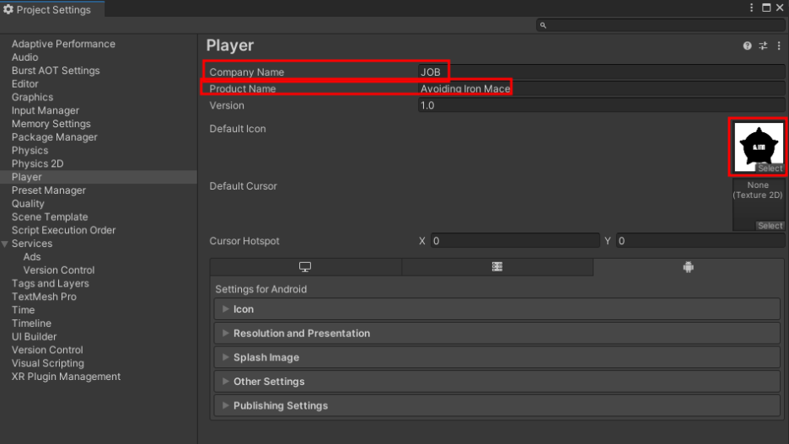Image resolution: width=789 pixels, height=444 pixels.
Task: Open the Time settings
Action: click(x=23, y=310)
